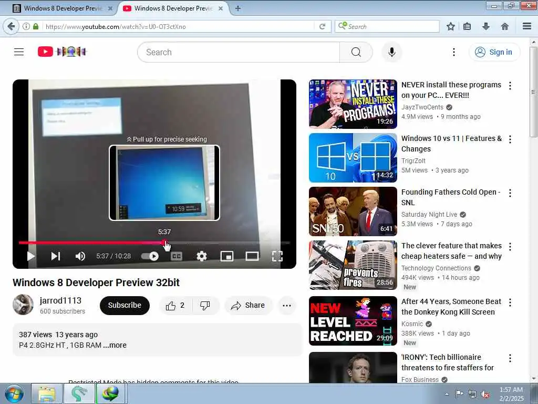This screenshot has width=538, height=404.
Task: Open the YouTube guide hamburger menu
Action: (19, 52)
